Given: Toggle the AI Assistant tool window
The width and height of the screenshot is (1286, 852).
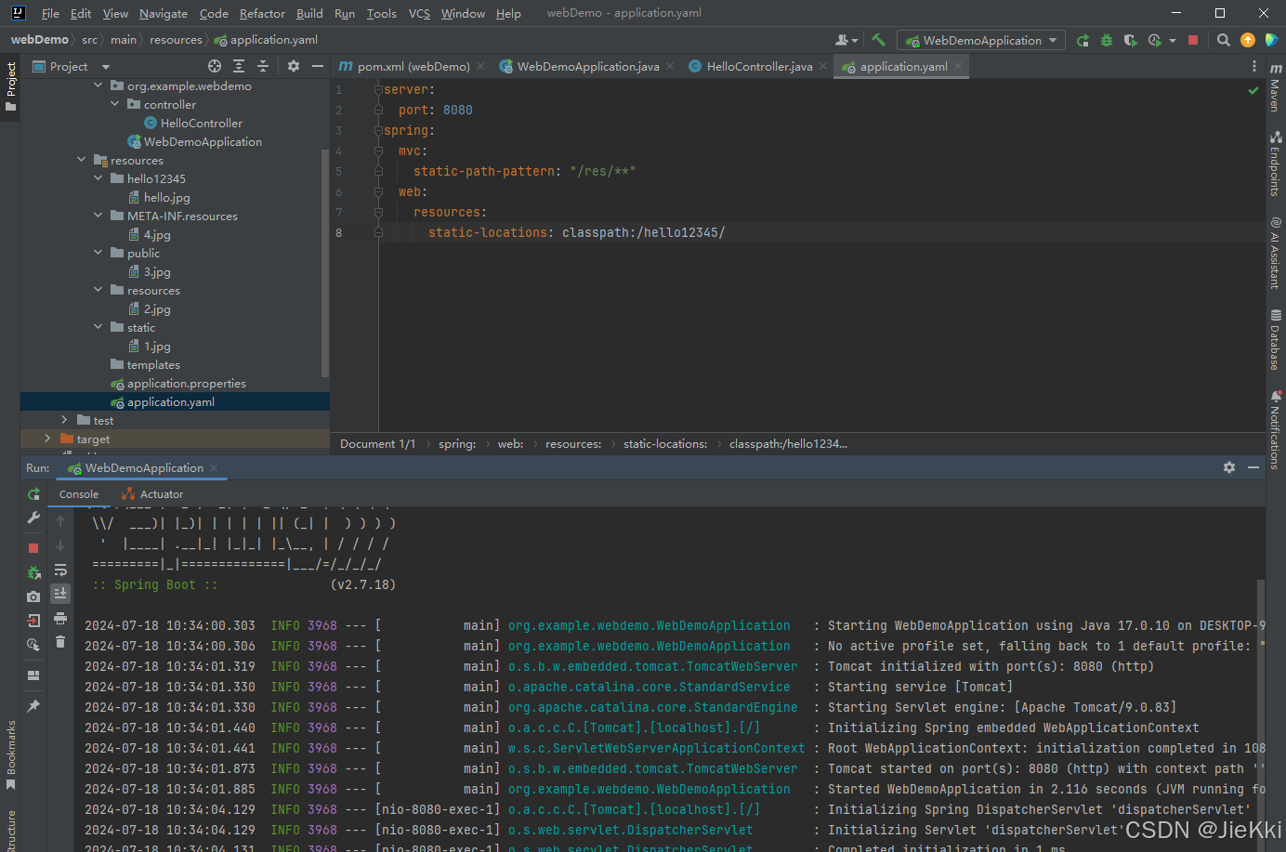Looking at the screenshot, I should point(1276,254).
